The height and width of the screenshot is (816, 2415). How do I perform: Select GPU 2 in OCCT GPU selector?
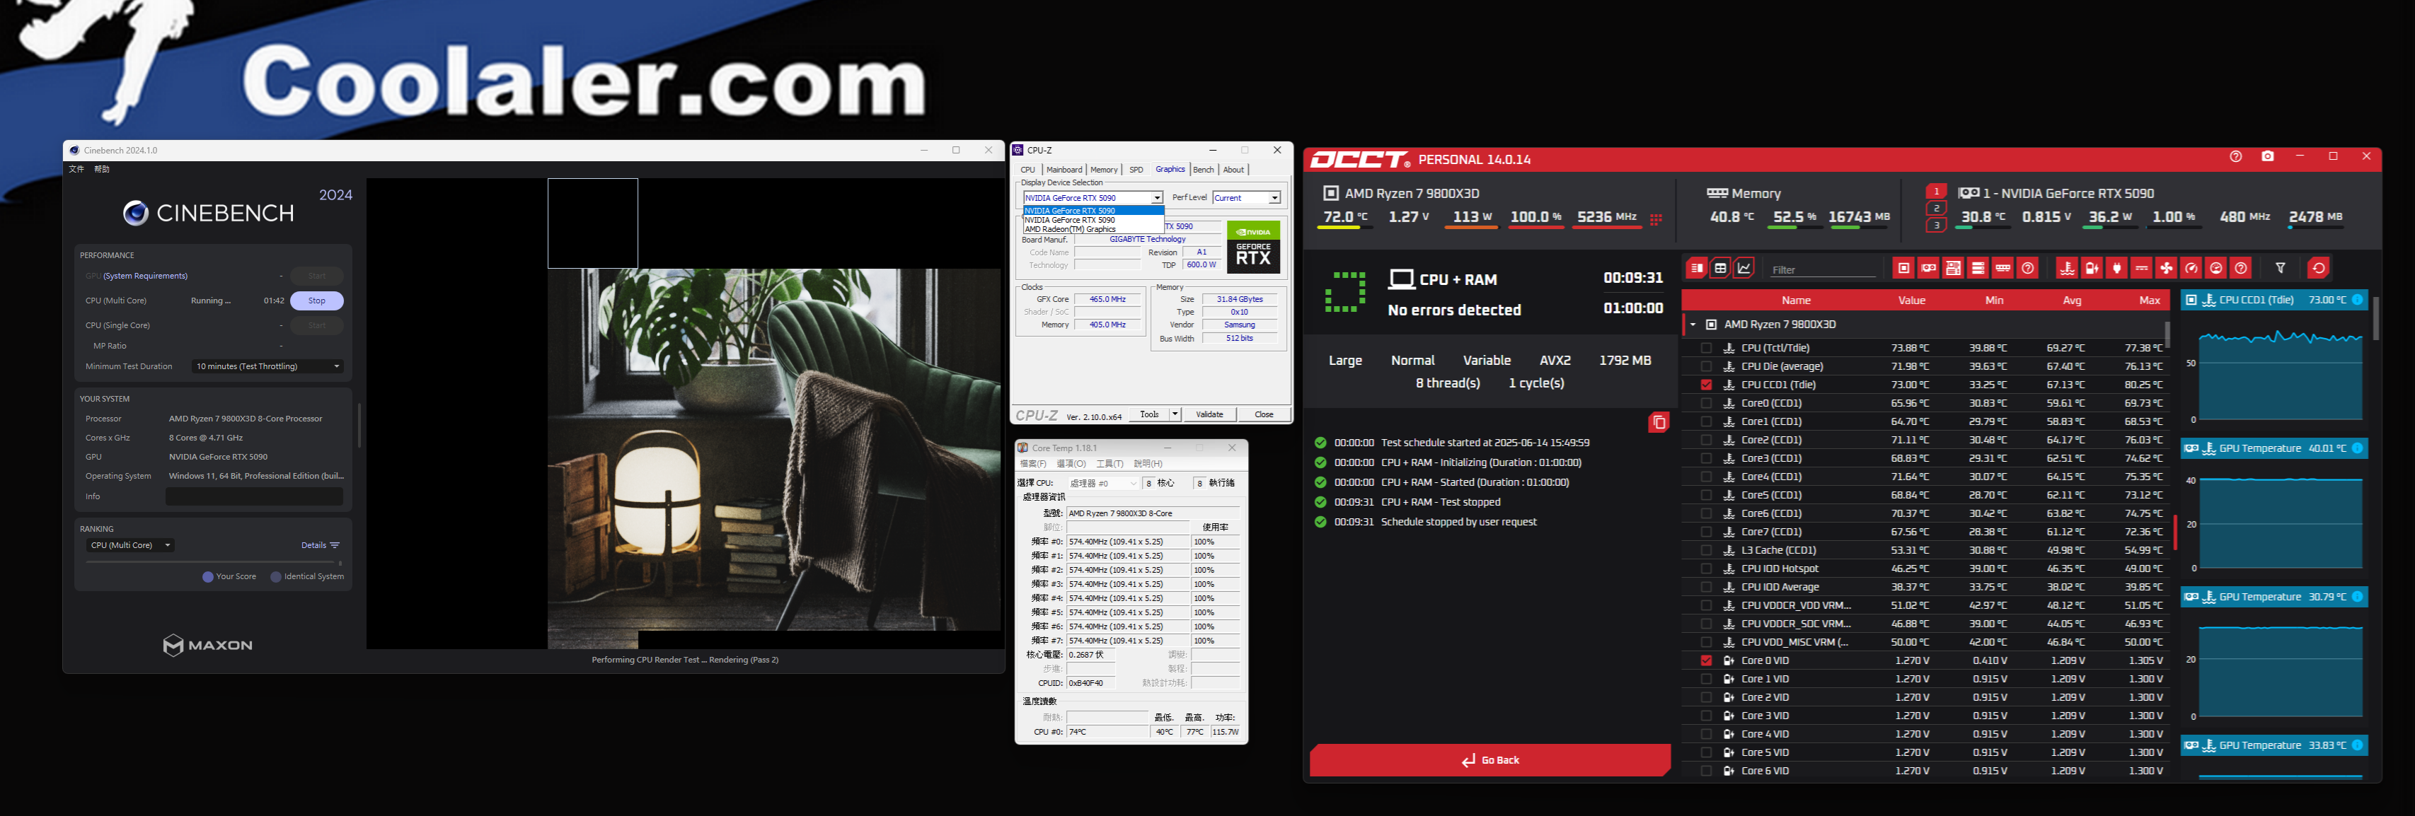tap(1937, 208)
